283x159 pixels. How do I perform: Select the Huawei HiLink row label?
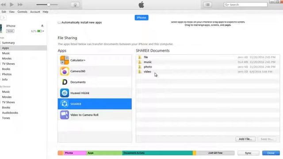(80, 93)
